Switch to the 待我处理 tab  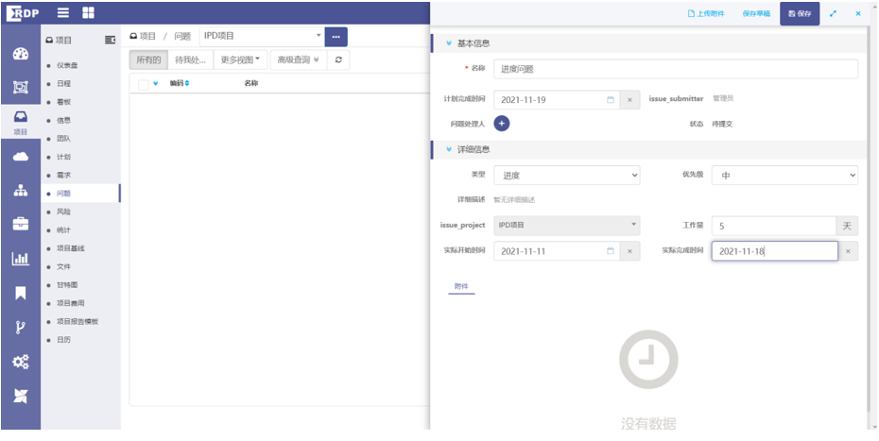(191, 59)
